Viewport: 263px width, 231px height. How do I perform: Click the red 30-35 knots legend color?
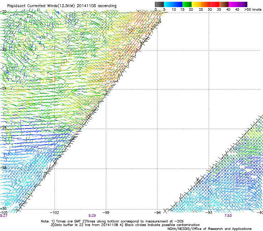pos(215,4)
